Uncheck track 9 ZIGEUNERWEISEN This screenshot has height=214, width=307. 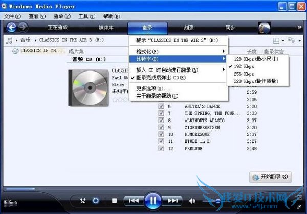click(x=161, y=127)
